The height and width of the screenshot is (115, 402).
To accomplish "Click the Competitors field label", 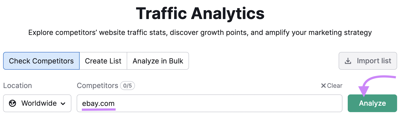I will [x=97, y=86].
